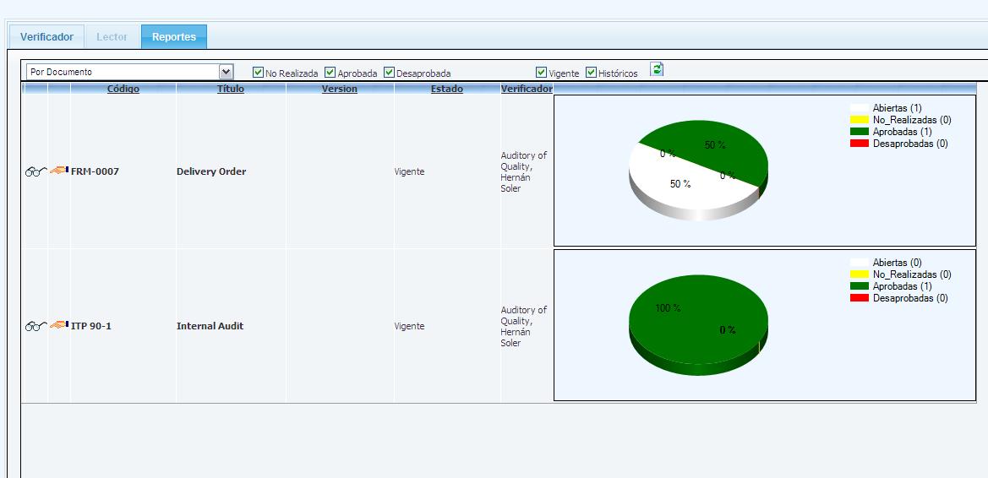This screenshot has width=988, height=478.
Task: Click the 100 % label on Internal Audit pie
Action: pos(668,308)
